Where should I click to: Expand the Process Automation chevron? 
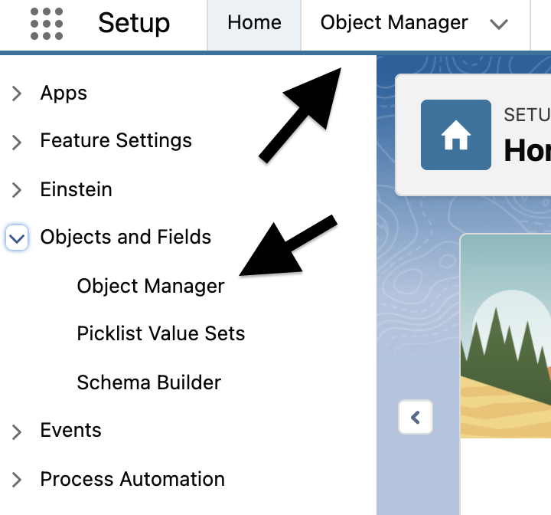16,480
